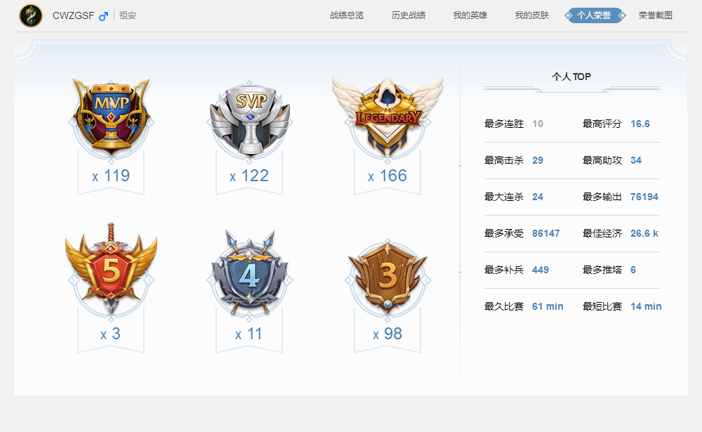Click the x 166 Legendary count
This screenshot has width=702, height=432.
388,176
